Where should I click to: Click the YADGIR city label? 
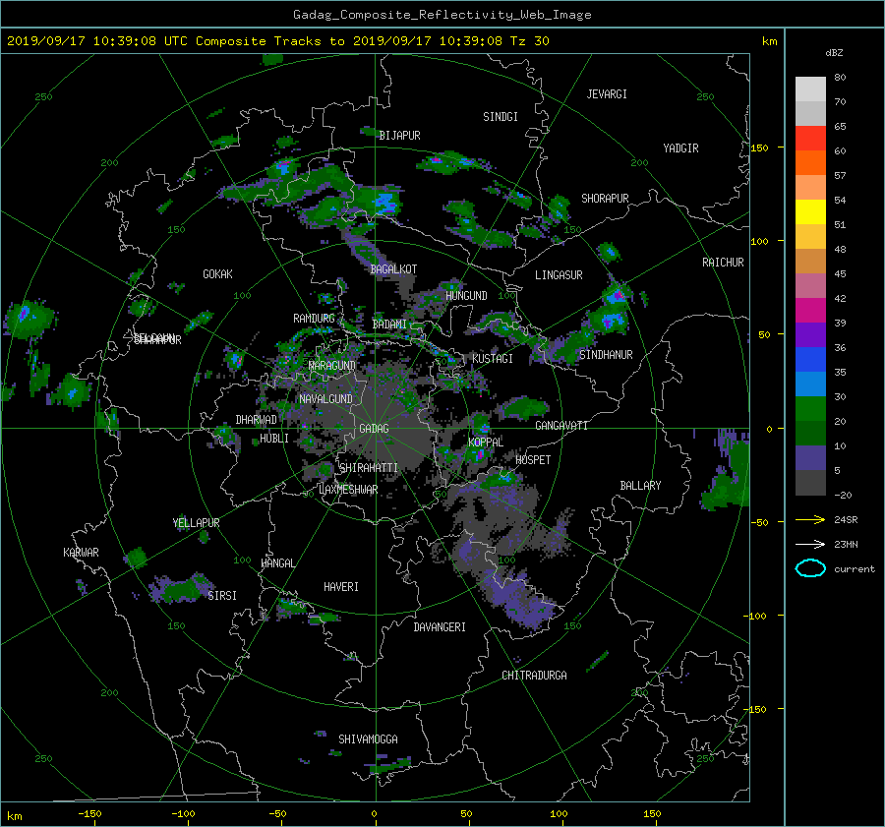pos(680,148)
